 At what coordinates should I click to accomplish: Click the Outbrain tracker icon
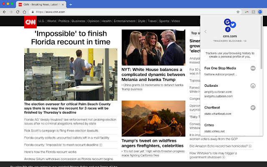point(253,86)
